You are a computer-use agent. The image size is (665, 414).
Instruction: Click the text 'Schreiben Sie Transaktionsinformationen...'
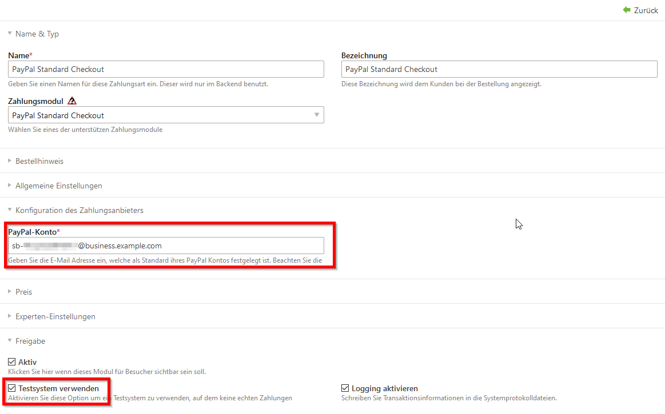pyautogui.click(x=449, y=398)
